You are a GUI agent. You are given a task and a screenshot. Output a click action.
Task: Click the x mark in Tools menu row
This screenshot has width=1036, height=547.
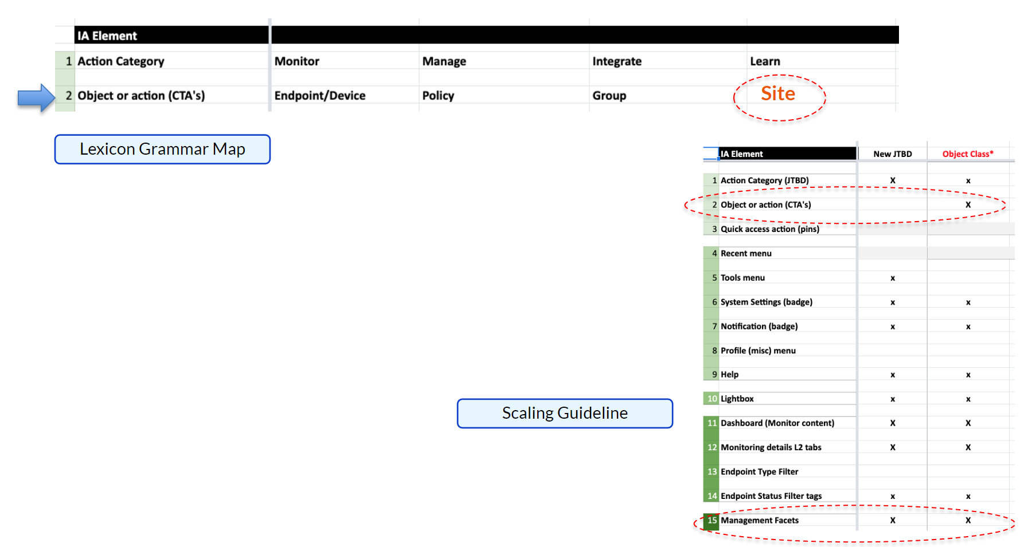tap(892, 278)
